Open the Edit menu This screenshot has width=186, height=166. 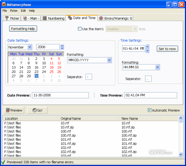coord(23,11)
